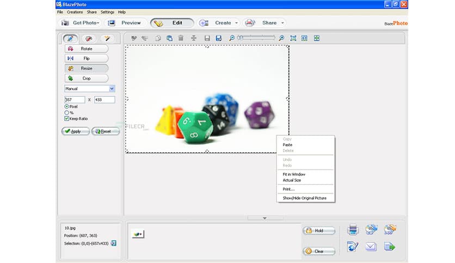Click the blue floppy disk save-as icon
The height and width of the screenshot is (263, 455).
click(218, 38)
